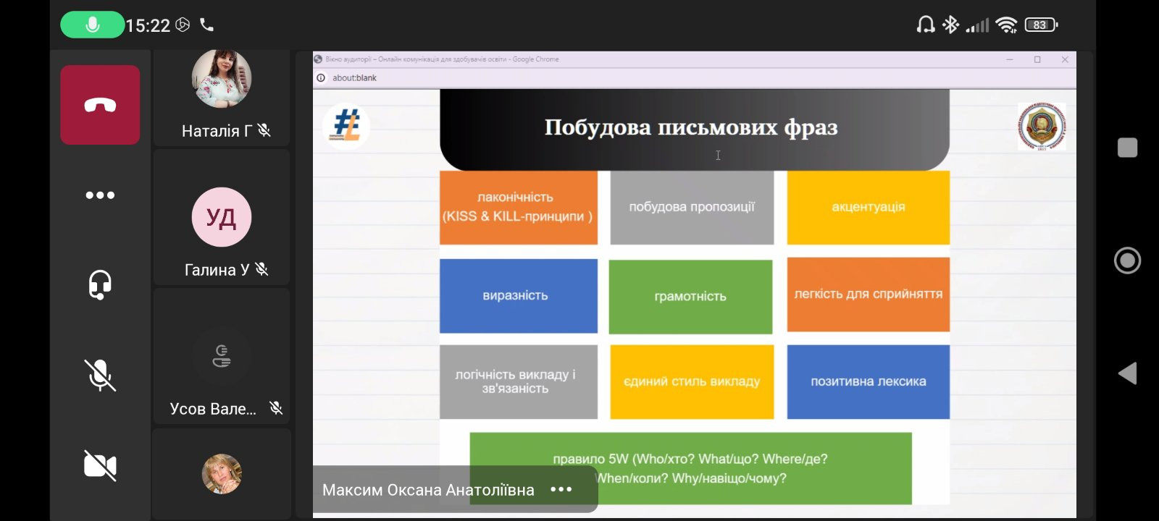1159x521 pixels.
Task: Tap the Android back triangle button
Action: pyautogui.click(x=1127, y=373)
